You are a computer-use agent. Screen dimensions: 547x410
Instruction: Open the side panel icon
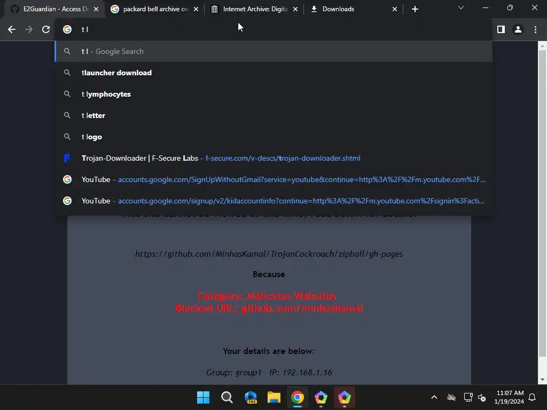501,30
